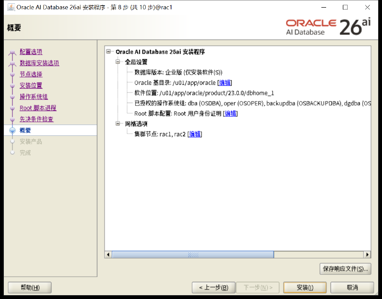Go back with 上一步 button
382x299 pixels.
[213, 288]
